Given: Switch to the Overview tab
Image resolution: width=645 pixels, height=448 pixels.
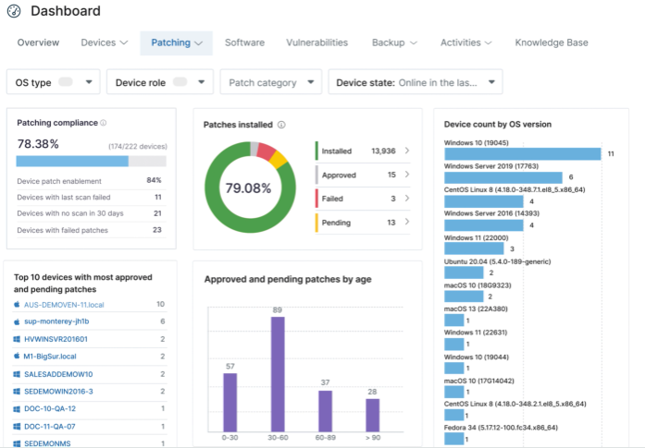Looking at the screenshot, I should tap(38, 42).
